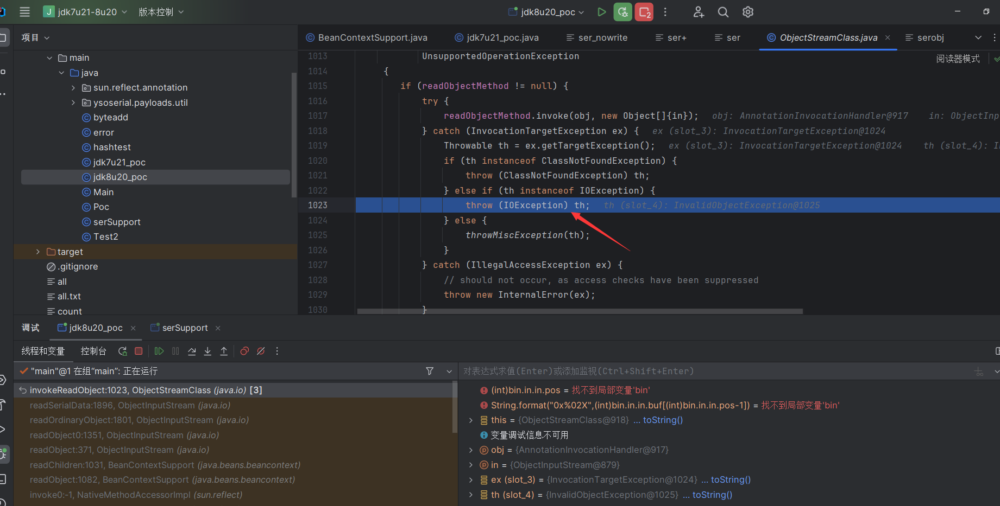Open 项目 view dropdown
This screenshot has height=506, width=1000.
[x=35, y=37]
